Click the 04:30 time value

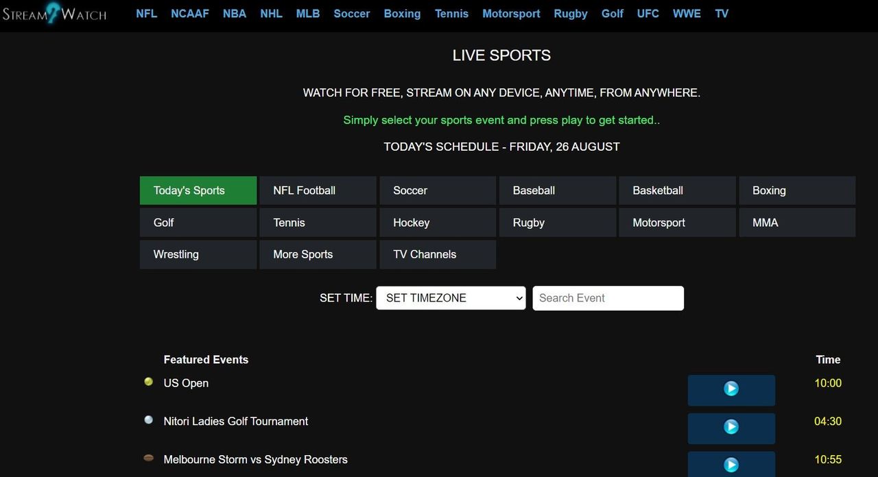point(828,421)
